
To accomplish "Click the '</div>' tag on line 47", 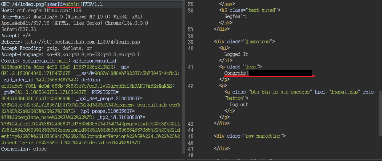I will (222, 149).
